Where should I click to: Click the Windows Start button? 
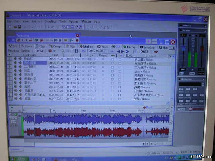click(x=15, y=159)
